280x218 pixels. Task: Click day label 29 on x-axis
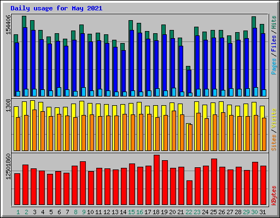click(246, 212)
